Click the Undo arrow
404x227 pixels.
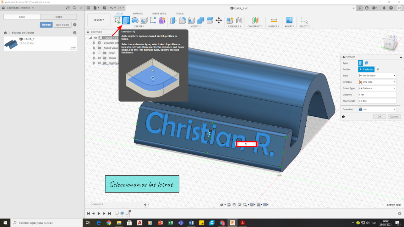point(112,8)
